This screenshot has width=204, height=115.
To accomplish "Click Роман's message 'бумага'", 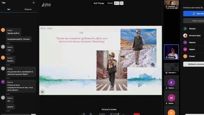I will [x=11, y=59].
